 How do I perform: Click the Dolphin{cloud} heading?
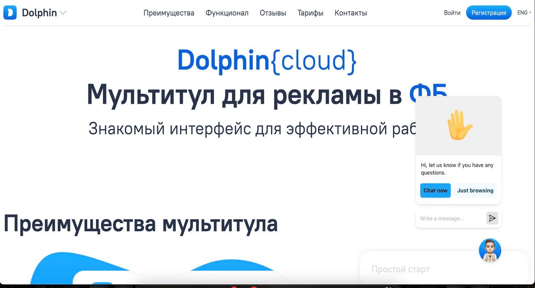(267, 61)
